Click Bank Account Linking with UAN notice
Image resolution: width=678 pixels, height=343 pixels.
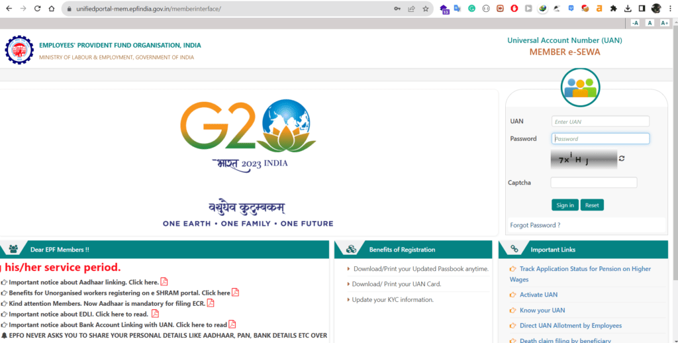[x=118, y=324]
